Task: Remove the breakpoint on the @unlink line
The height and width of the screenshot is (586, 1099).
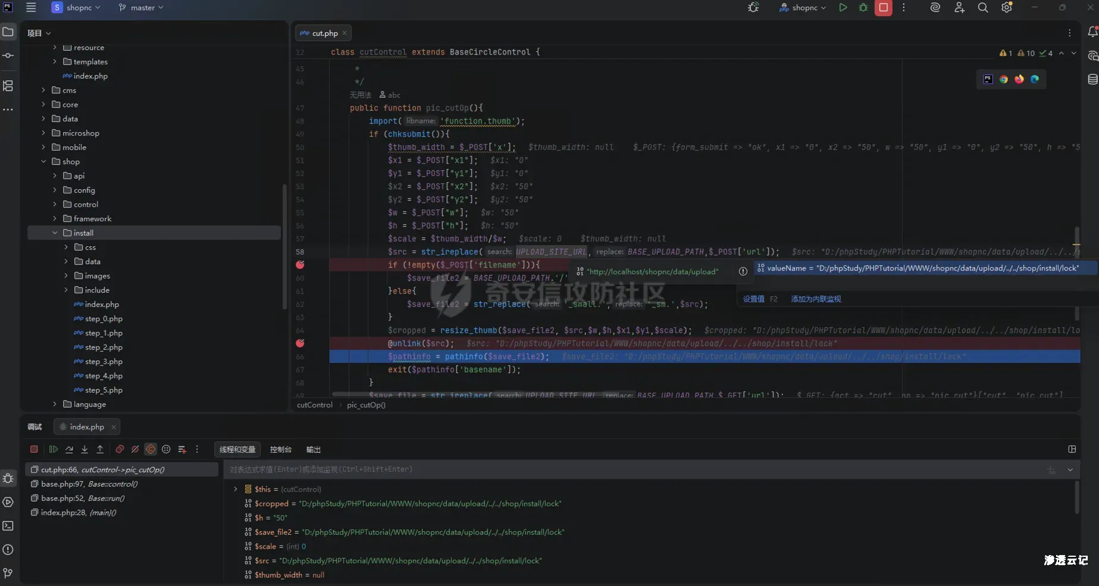Action: [x=300, y=343]
